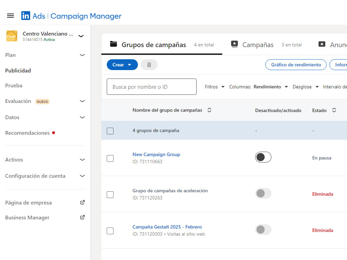Click the Centro Valenciano account logo
This screenshot has width=347, height=260.
(x=12, y=36)
